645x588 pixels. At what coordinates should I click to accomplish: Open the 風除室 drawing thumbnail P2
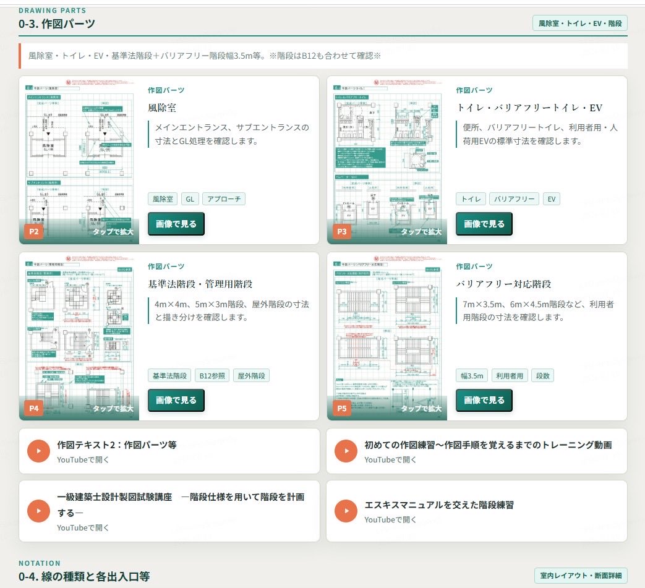tap(79, 160)
